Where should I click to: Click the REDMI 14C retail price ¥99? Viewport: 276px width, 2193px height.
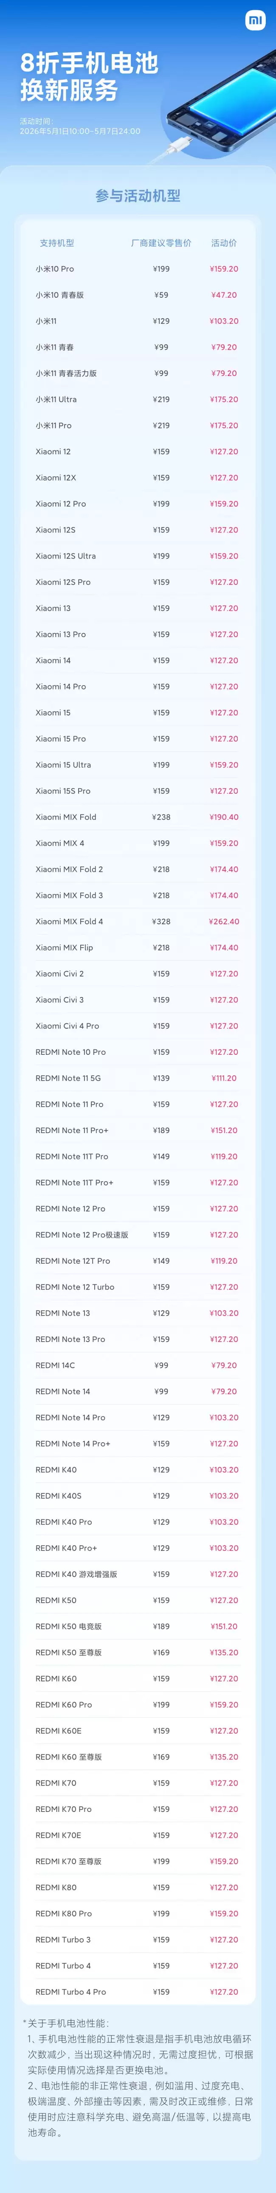coord(161,1364)
